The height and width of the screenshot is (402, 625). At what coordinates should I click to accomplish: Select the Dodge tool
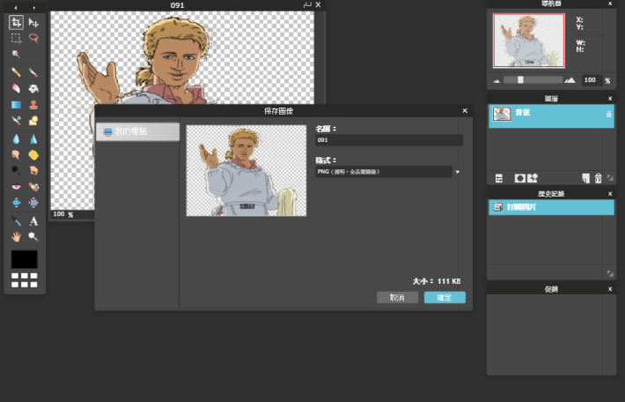pos(16,170)
